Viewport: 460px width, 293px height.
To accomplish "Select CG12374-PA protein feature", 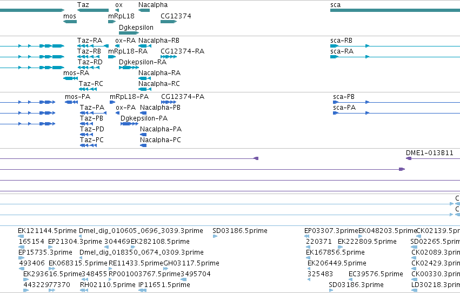I will (169, 102).
